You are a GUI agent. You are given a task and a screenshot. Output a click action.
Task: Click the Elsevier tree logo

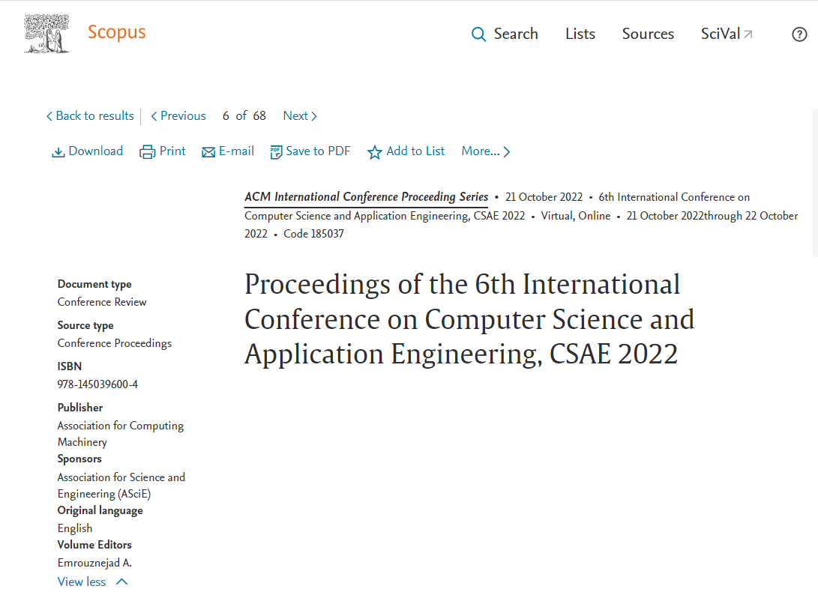pos(46,34)
